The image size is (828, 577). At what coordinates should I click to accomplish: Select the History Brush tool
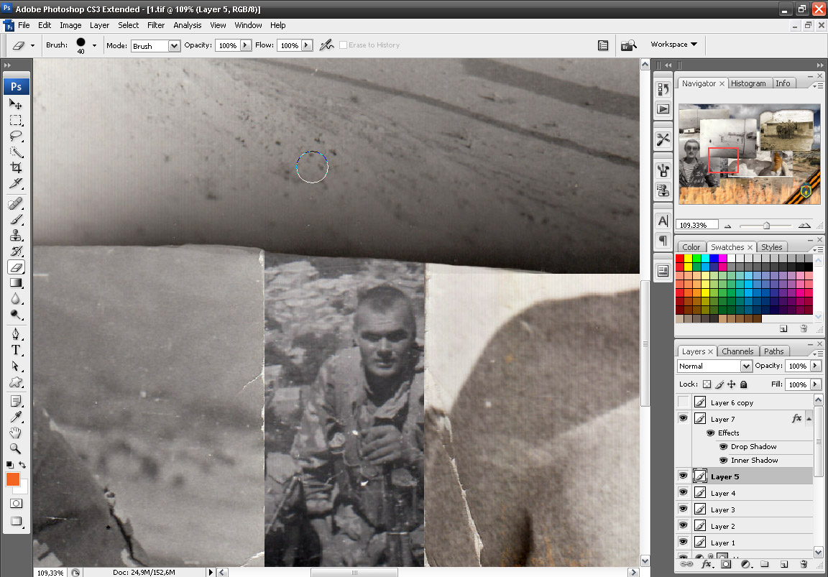coord(16,251)
